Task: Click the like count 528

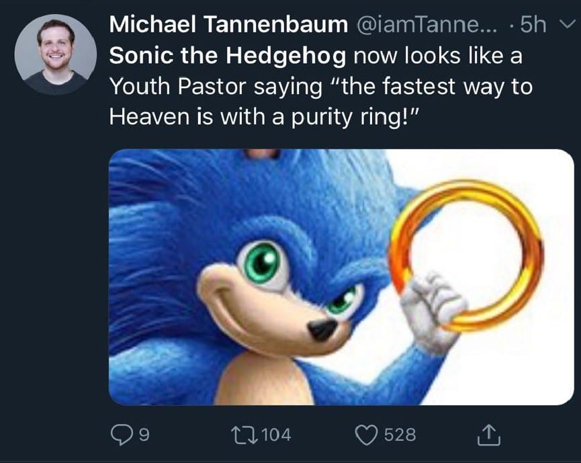Action: [400, 435]
